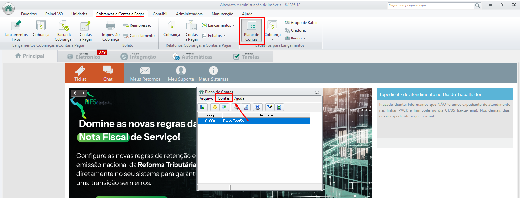Open the Gerente Eletrônico tab
Viewport: 520px width, 198px height.
[x=84, y=56]
